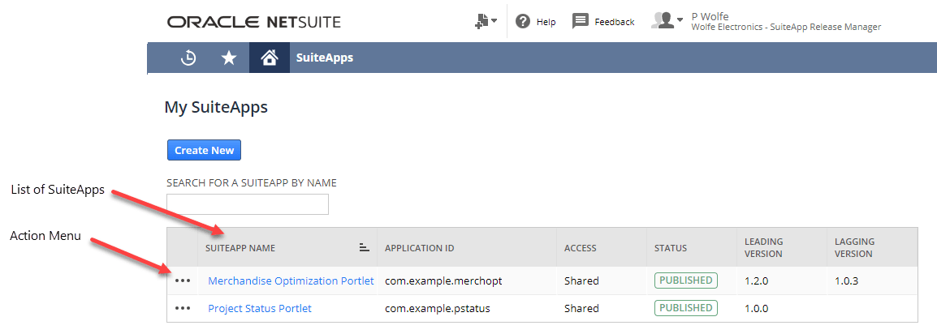Sort by the SuiteApp Name column header
Image resolution: width=937 pixels, height=334 pixels.
(240, 248)
